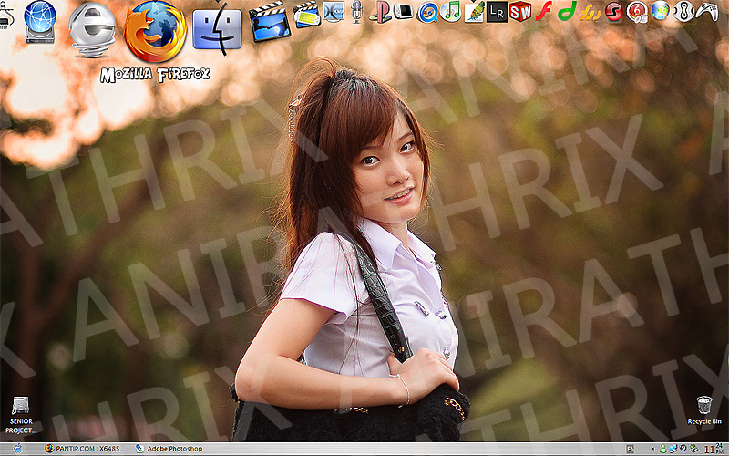Click the network computers tray icon
This screenshot has width=729, height=456.
673,449
